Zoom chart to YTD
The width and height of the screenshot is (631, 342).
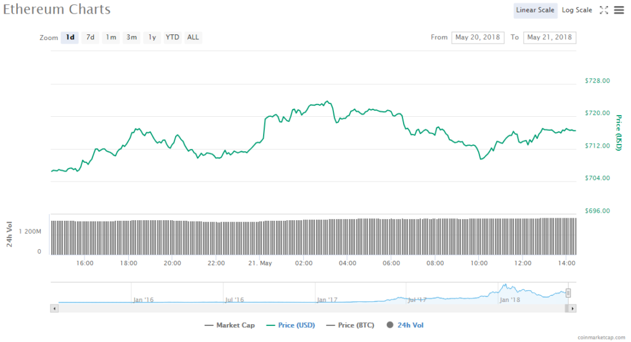[172, 38]
